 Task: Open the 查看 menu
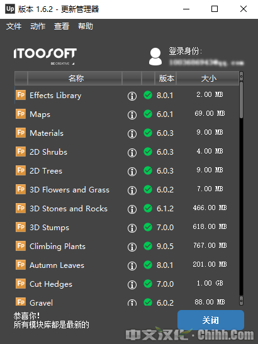click(x=62, y=26)
